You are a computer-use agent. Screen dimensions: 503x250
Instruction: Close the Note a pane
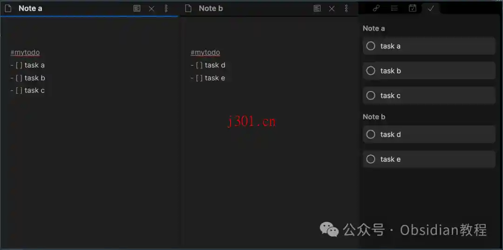click(151, 9)
